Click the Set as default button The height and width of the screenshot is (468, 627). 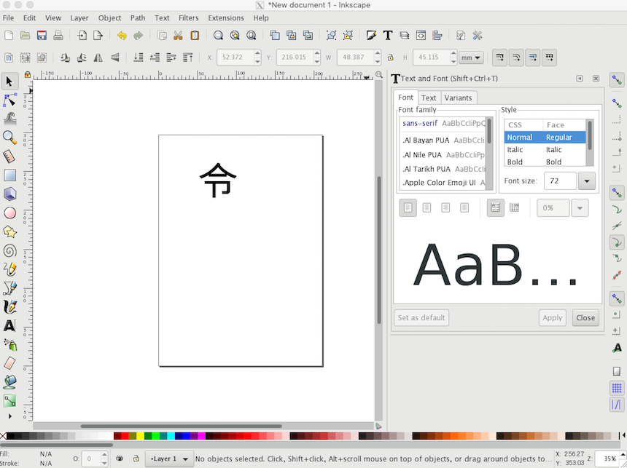click(x=421, y=318)
